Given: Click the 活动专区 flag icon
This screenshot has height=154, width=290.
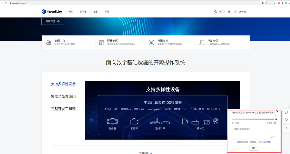Looking at the screenshot, I should click(x=202, y=42).
